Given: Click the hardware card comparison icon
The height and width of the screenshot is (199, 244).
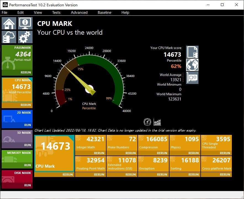Looking at the screenshot, I should tap(192, 78).
